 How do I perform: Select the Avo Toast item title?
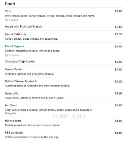pos(11,105)
